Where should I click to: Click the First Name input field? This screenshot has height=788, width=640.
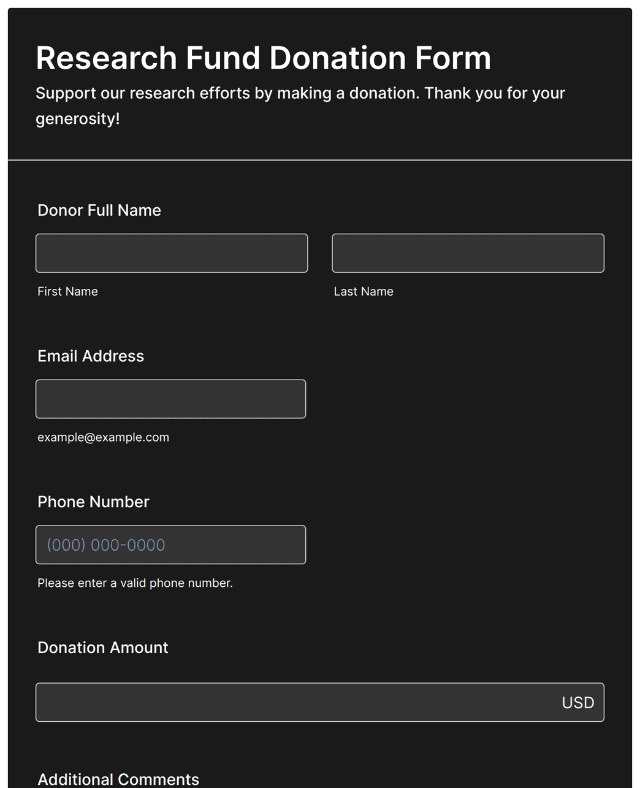(x=172, y=253)
